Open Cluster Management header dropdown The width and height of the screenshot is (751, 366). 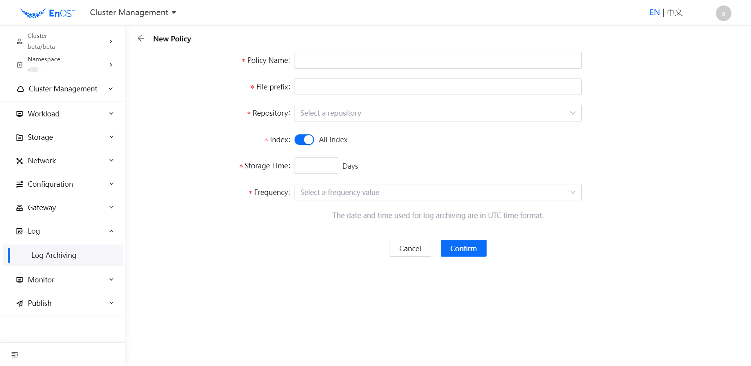(133, 12)
